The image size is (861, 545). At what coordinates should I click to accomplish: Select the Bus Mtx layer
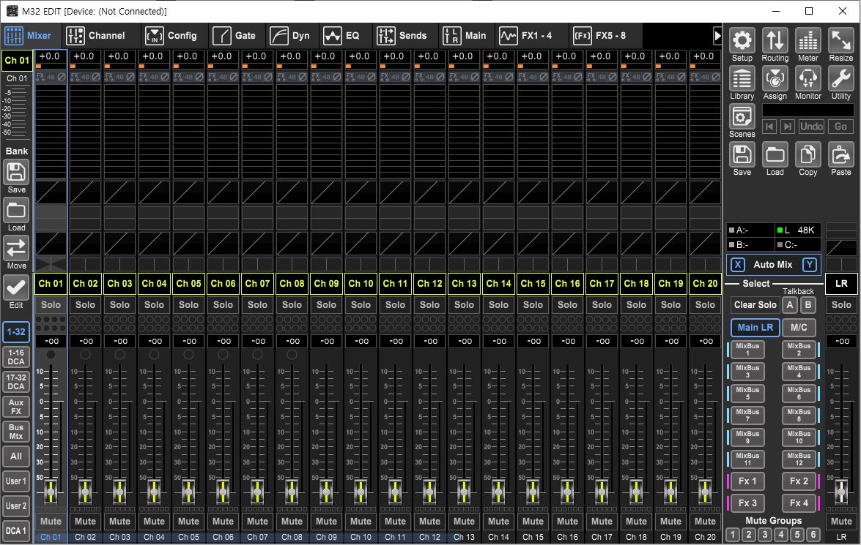click(x=16, y=432)
